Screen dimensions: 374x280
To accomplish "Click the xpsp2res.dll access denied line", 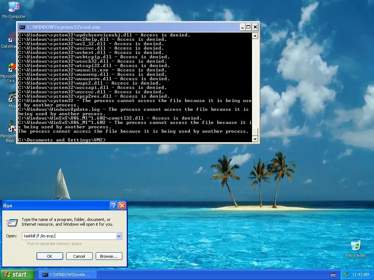I will click(94, 96).
